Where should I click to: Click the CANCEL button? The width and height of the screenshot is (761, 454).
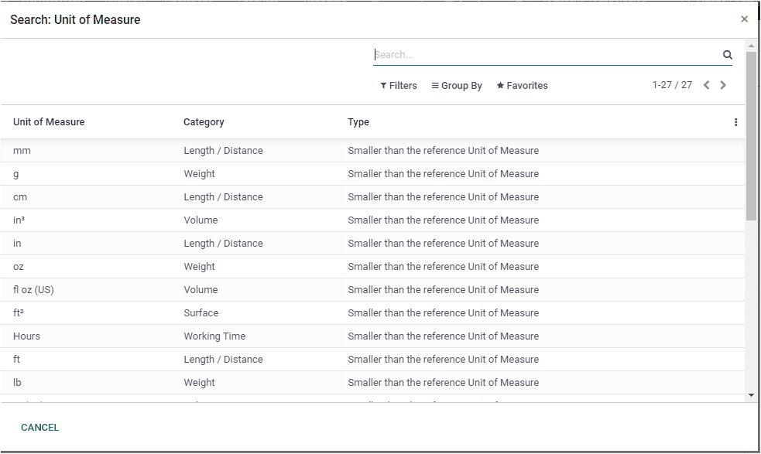pyautogui.click(x=39, y=427)
